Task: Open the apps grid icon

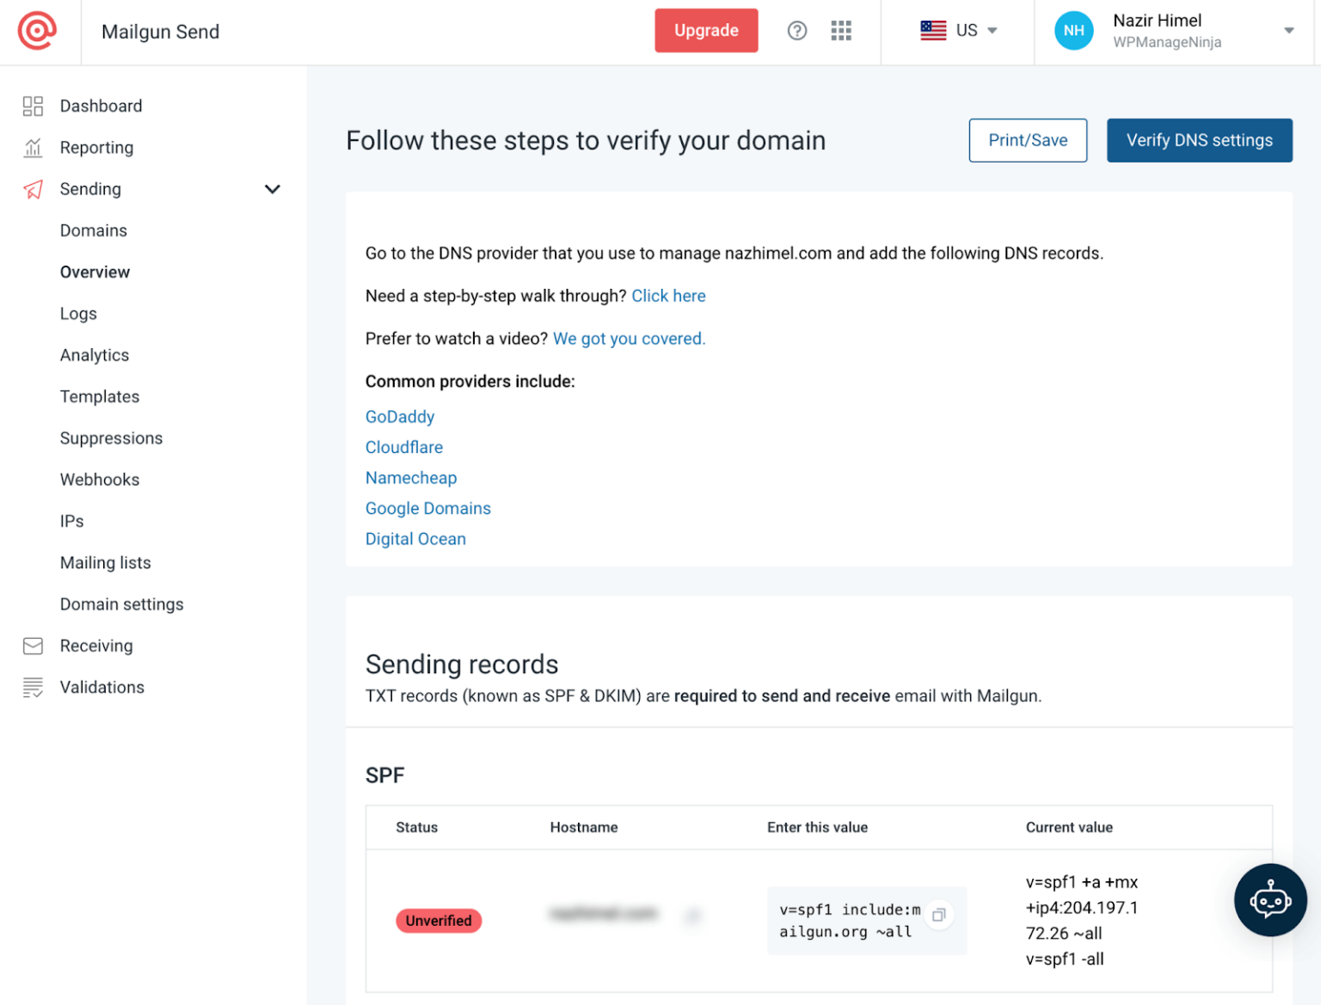Action: click(840, 30)
